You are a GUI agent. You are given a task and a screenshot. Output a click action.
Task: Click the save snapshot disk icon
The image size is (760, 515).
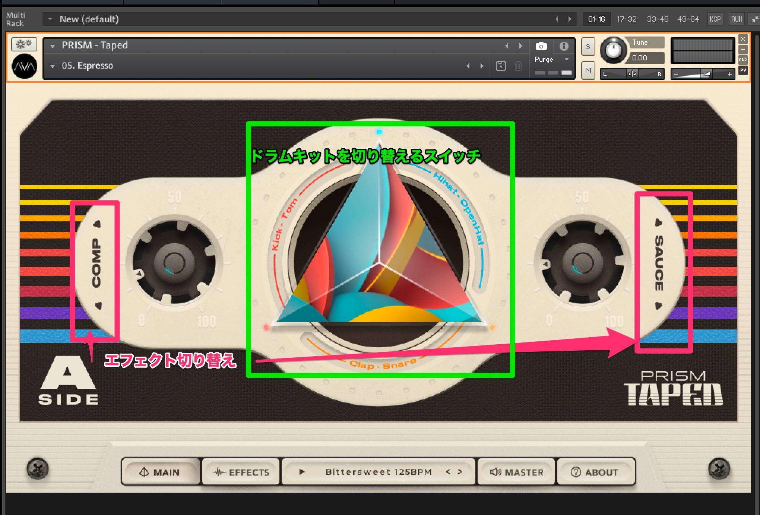pyautogui.click(x=501, y=66)
